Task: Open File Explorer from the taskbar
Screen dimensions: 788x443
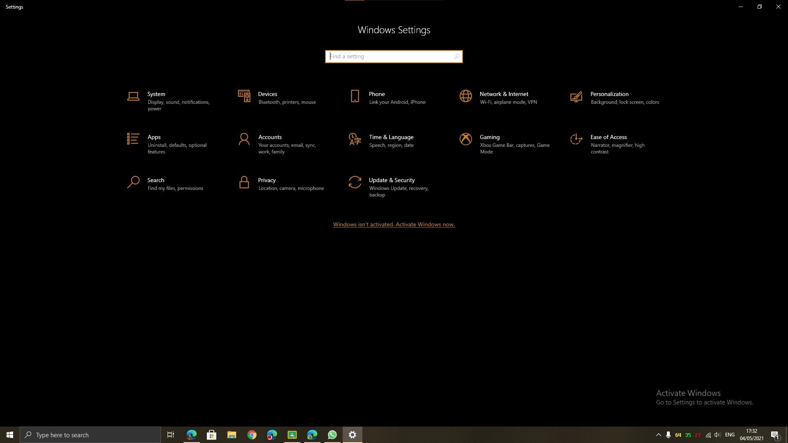Action: click(x=232, y=435)
